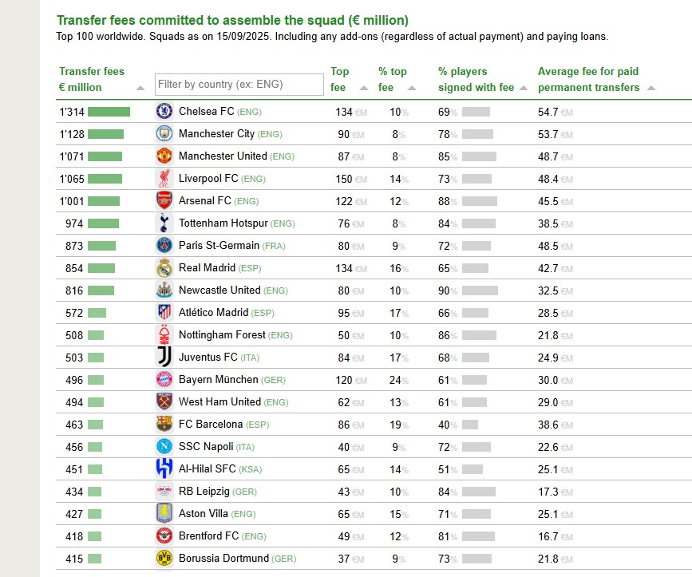
Task: Click the Tottenham Hotspur team name
Action: pos(223,223)
